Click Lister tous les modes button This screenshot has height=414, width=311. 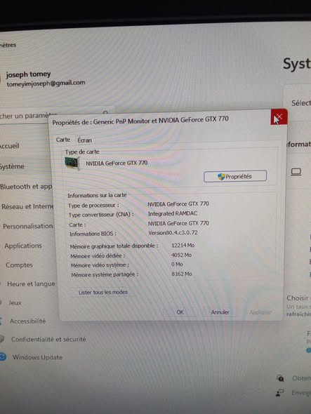click(103, 292)
